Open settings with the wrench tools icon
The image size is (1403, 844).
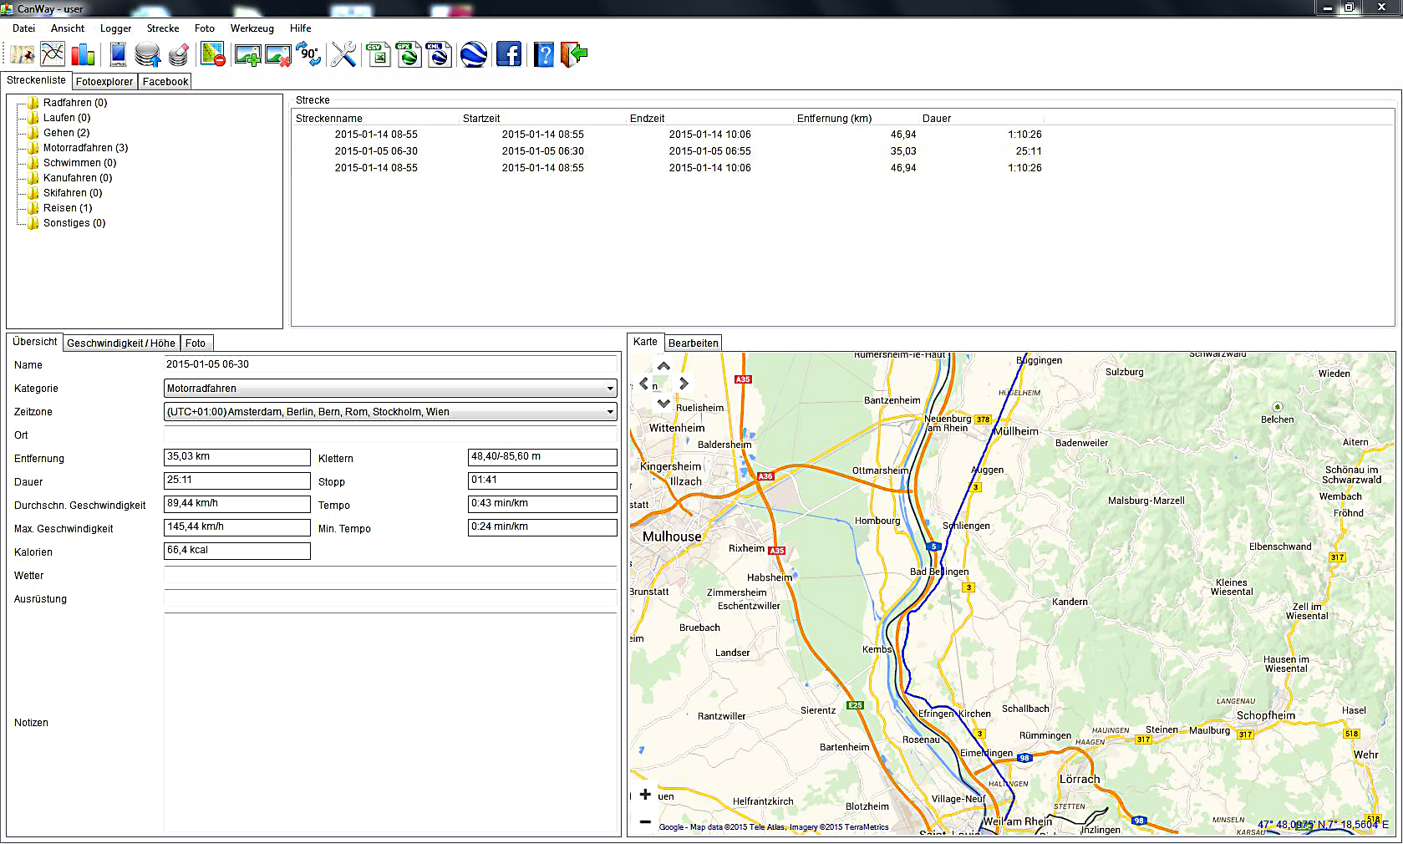343,55
